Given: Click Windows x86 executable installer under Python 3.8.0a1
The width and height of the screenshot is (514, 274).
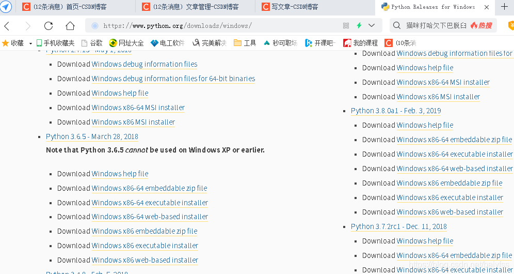Looking at the screenshot, I should pos(450,197).
